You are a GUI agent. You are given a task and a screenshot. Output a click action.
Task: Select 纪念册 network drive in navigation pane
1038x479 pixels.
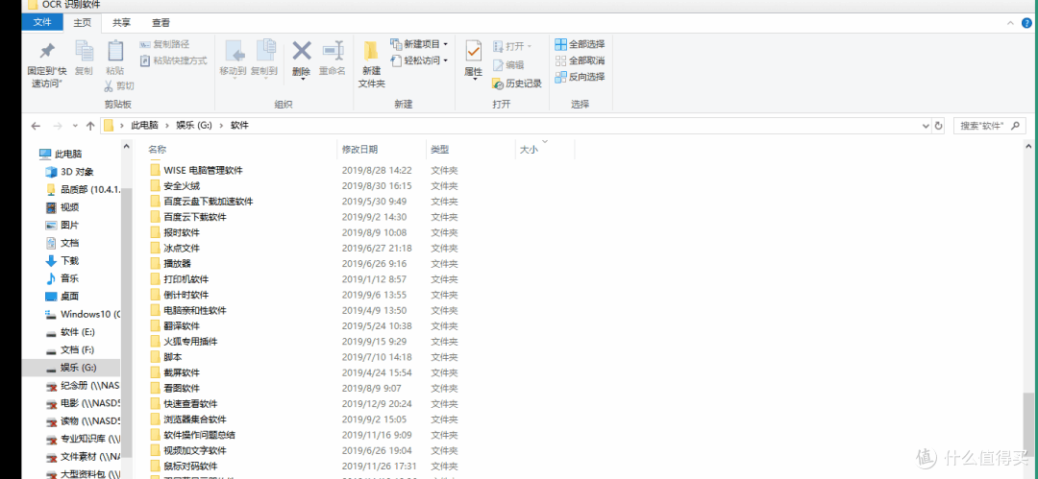[x=83, y=386]
